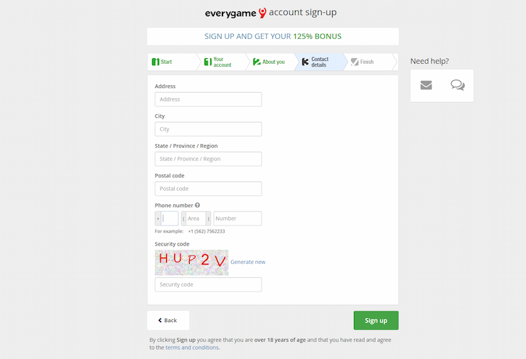Select the Contact details step tab
Viewport: 526px width, 359px height.
[321, 62]
